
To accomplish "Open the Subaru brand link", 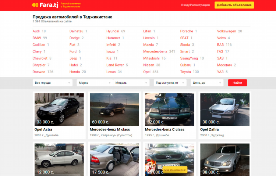I will (186, 65).
